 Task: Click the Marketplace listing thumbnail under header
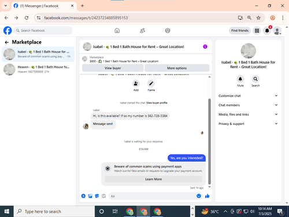coord(85,59)
